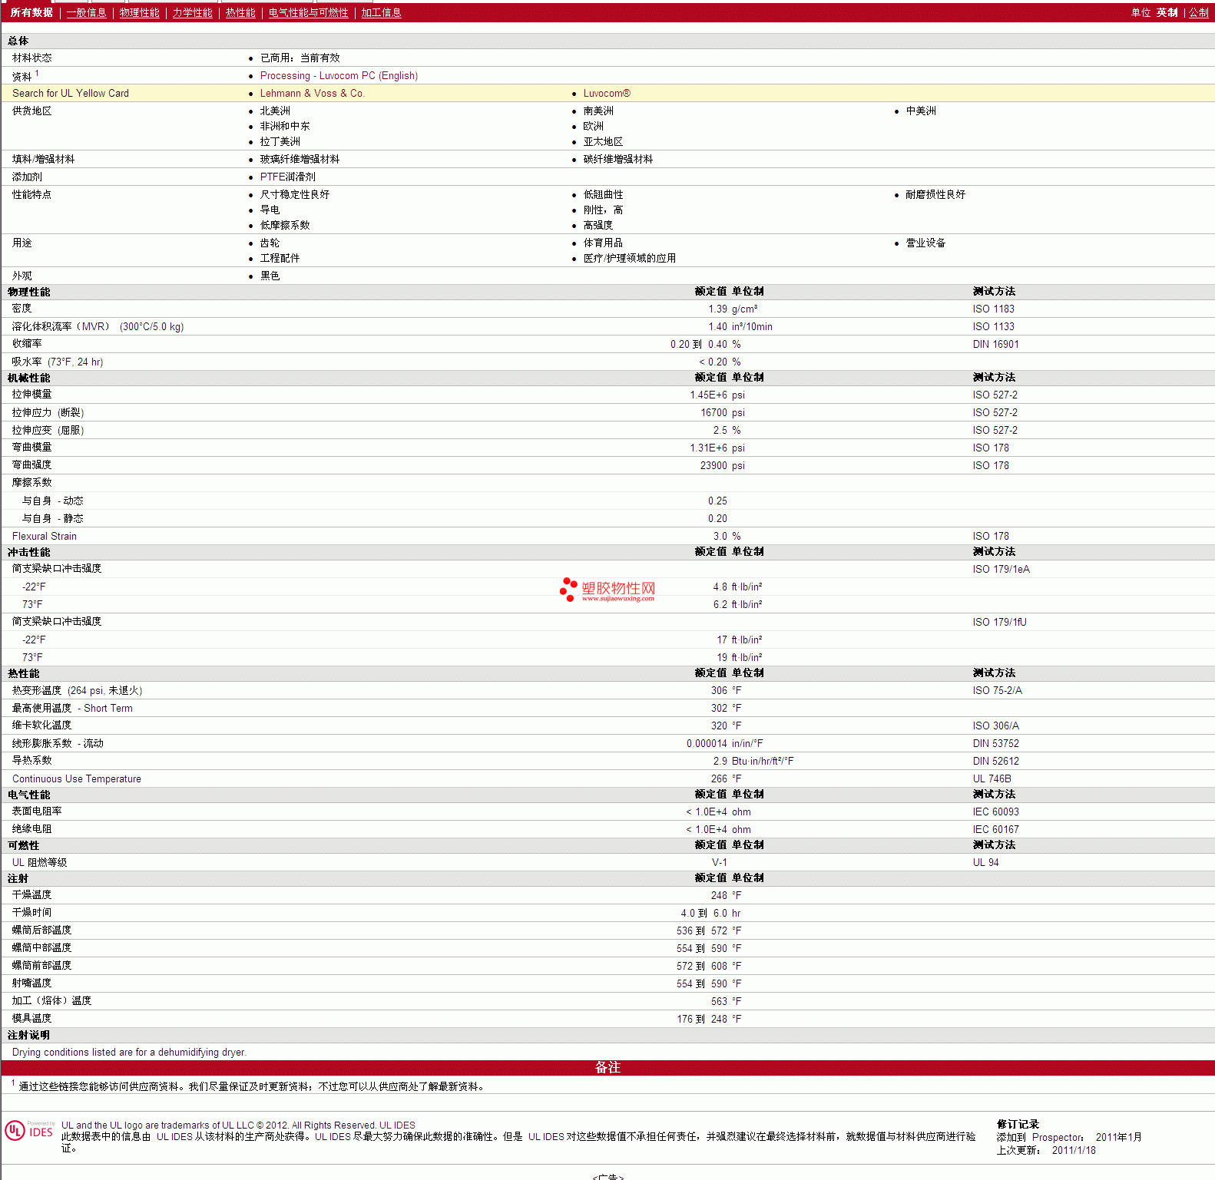Switch to the 一般信息 tab

(x=86, y=12)
